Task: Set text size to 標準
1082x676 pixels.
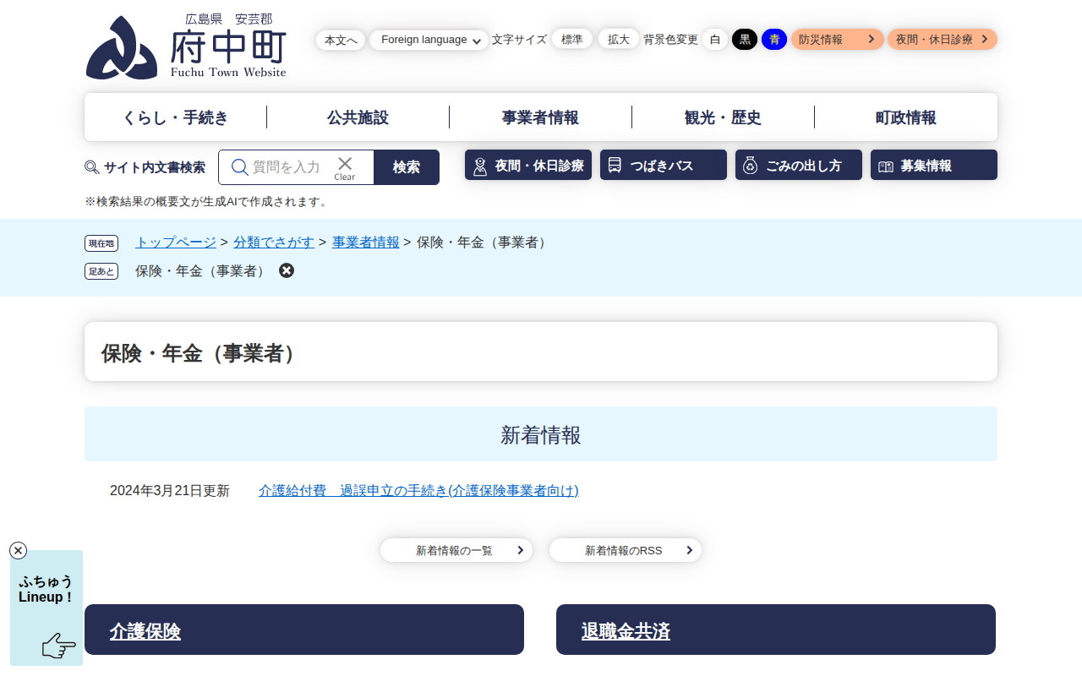Action: (572, 39)
